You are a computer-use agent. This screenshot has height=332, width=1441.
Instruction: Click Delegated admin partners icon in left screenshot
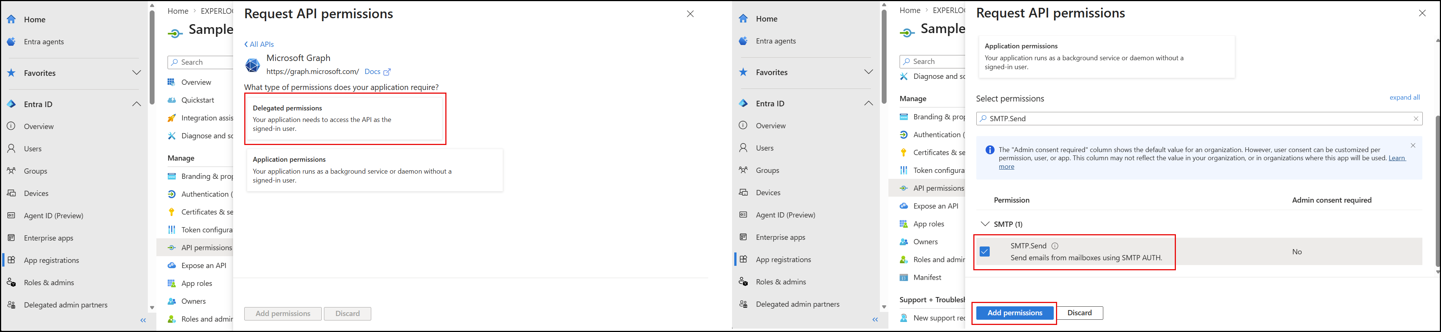(11, 305)
